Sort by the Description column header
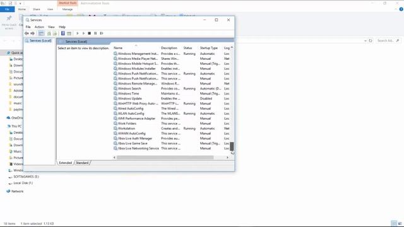404x227 pixels. (169, 48)
